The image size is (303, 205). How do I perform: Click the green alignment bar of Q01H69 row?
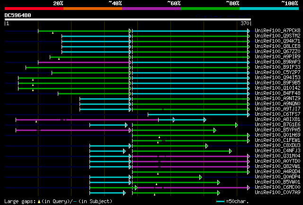tap(191, 136)
